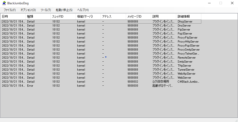Select the FtpServer log entry
The image size is (238, 122).
coord(101,30)
